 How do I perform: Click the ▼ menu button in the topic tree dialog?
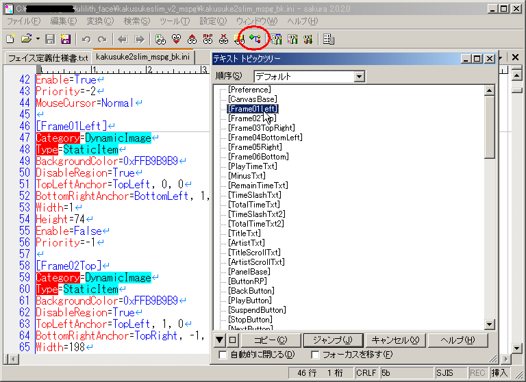click(220, 340)
